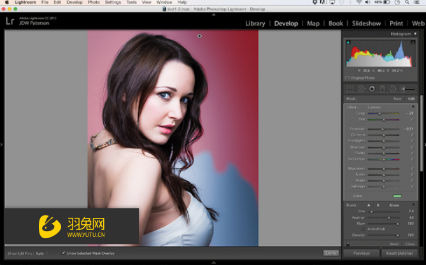
Task: Select brush A
Action: click(369, 205)
